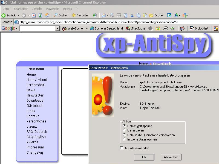Open the encoding icon dropdown arrow
Image resolution: width=219 pixels, height=164 pixels.
pos(188,15)
